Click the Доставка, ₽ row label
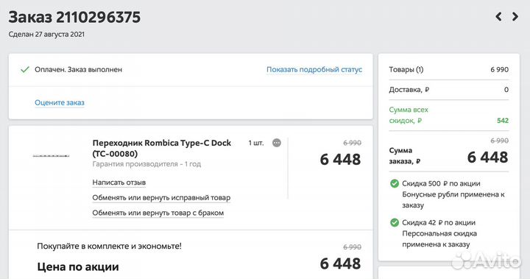The height and width of the screenshot is (279, 530). (409, 90)
